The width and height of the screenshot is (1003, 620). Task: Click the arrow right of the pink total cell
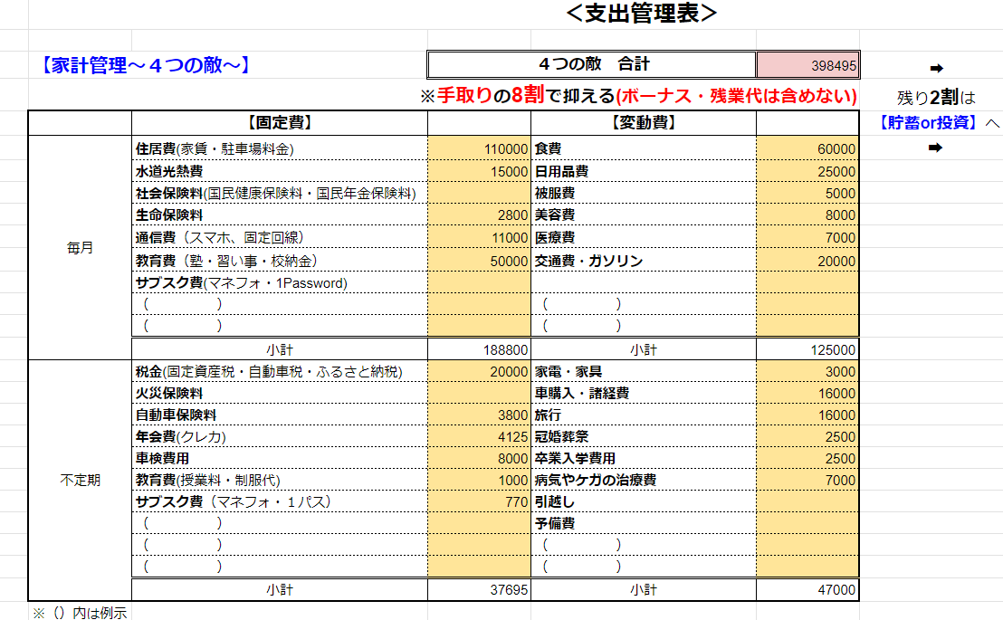(936, 68)
